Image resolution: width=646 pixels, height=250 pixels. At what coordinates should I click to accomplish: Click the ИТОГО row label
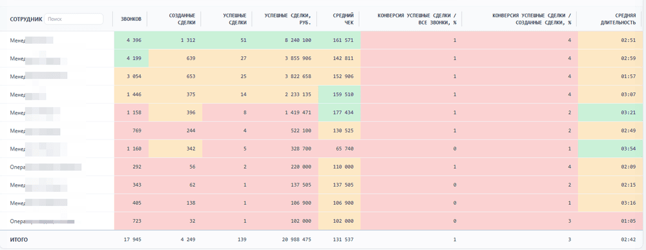[x=19, y=240]
